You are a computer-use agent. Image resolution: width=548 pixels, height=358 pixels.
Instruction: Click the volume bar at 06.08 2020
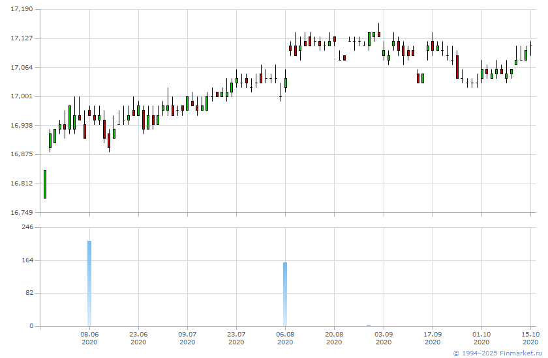[x=285, y=294]
